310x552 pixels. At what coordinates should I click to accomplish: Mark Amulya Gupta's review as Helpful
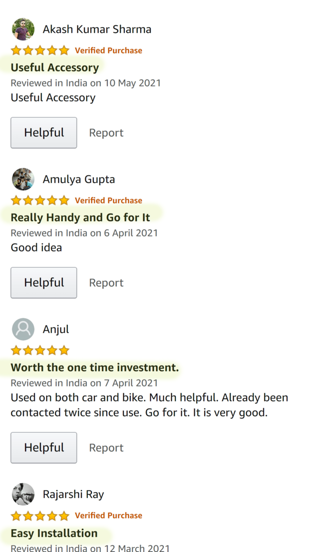tap(44, 282)
